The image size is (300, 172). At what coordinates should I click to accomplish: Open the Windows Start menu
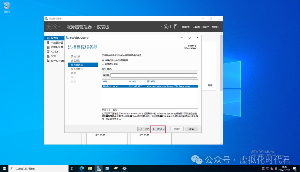(x=4, y=169)
